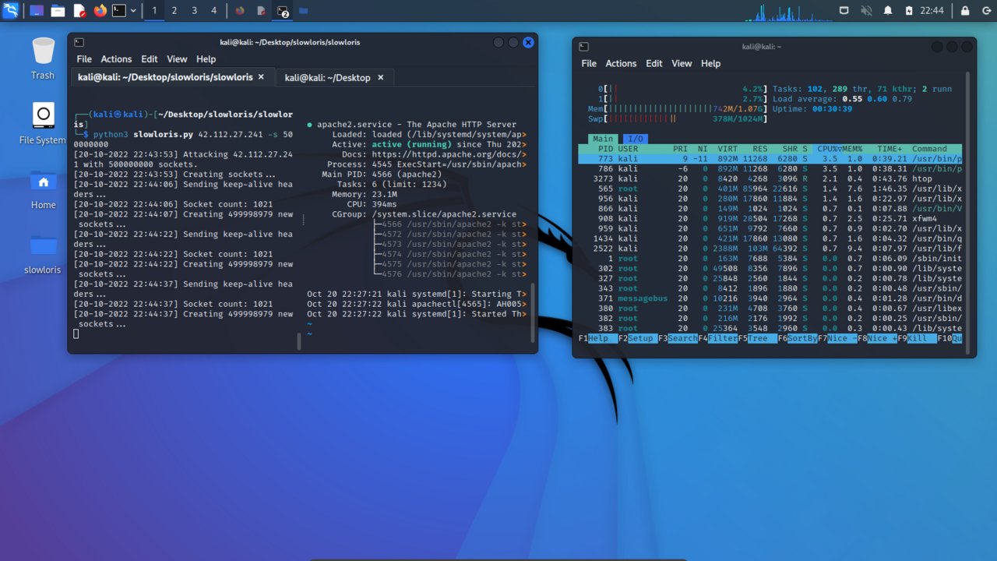Viewport: 997px width, 561px height.
Task: Open Help menu in slowloris terminal
Action: (206, 59)
